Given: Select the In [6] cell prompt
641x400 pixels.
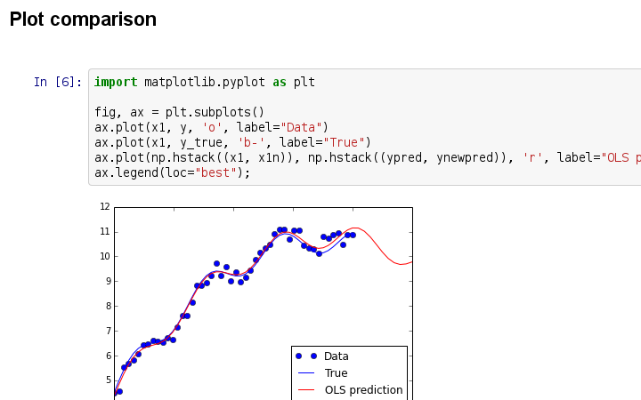Looking at the screenshot, I should point(57,82).
